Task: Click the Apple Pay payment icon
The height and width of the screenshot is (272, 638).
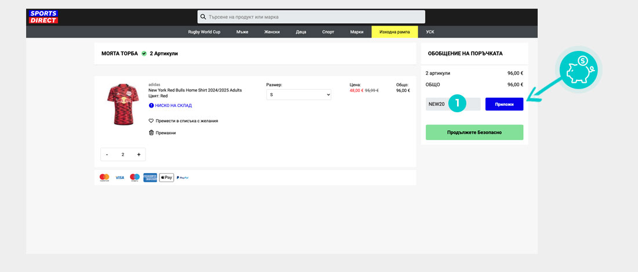Action: [166, 178]
